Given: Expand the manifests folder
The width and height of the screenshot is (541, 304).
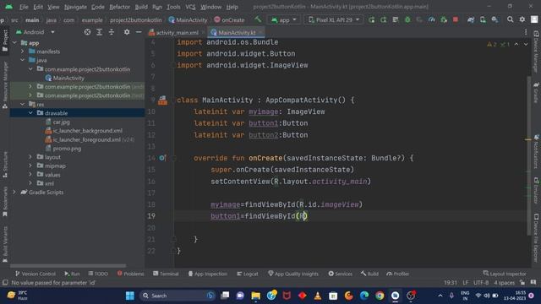Looking at the screenshot, I should [x=23, y=52].
